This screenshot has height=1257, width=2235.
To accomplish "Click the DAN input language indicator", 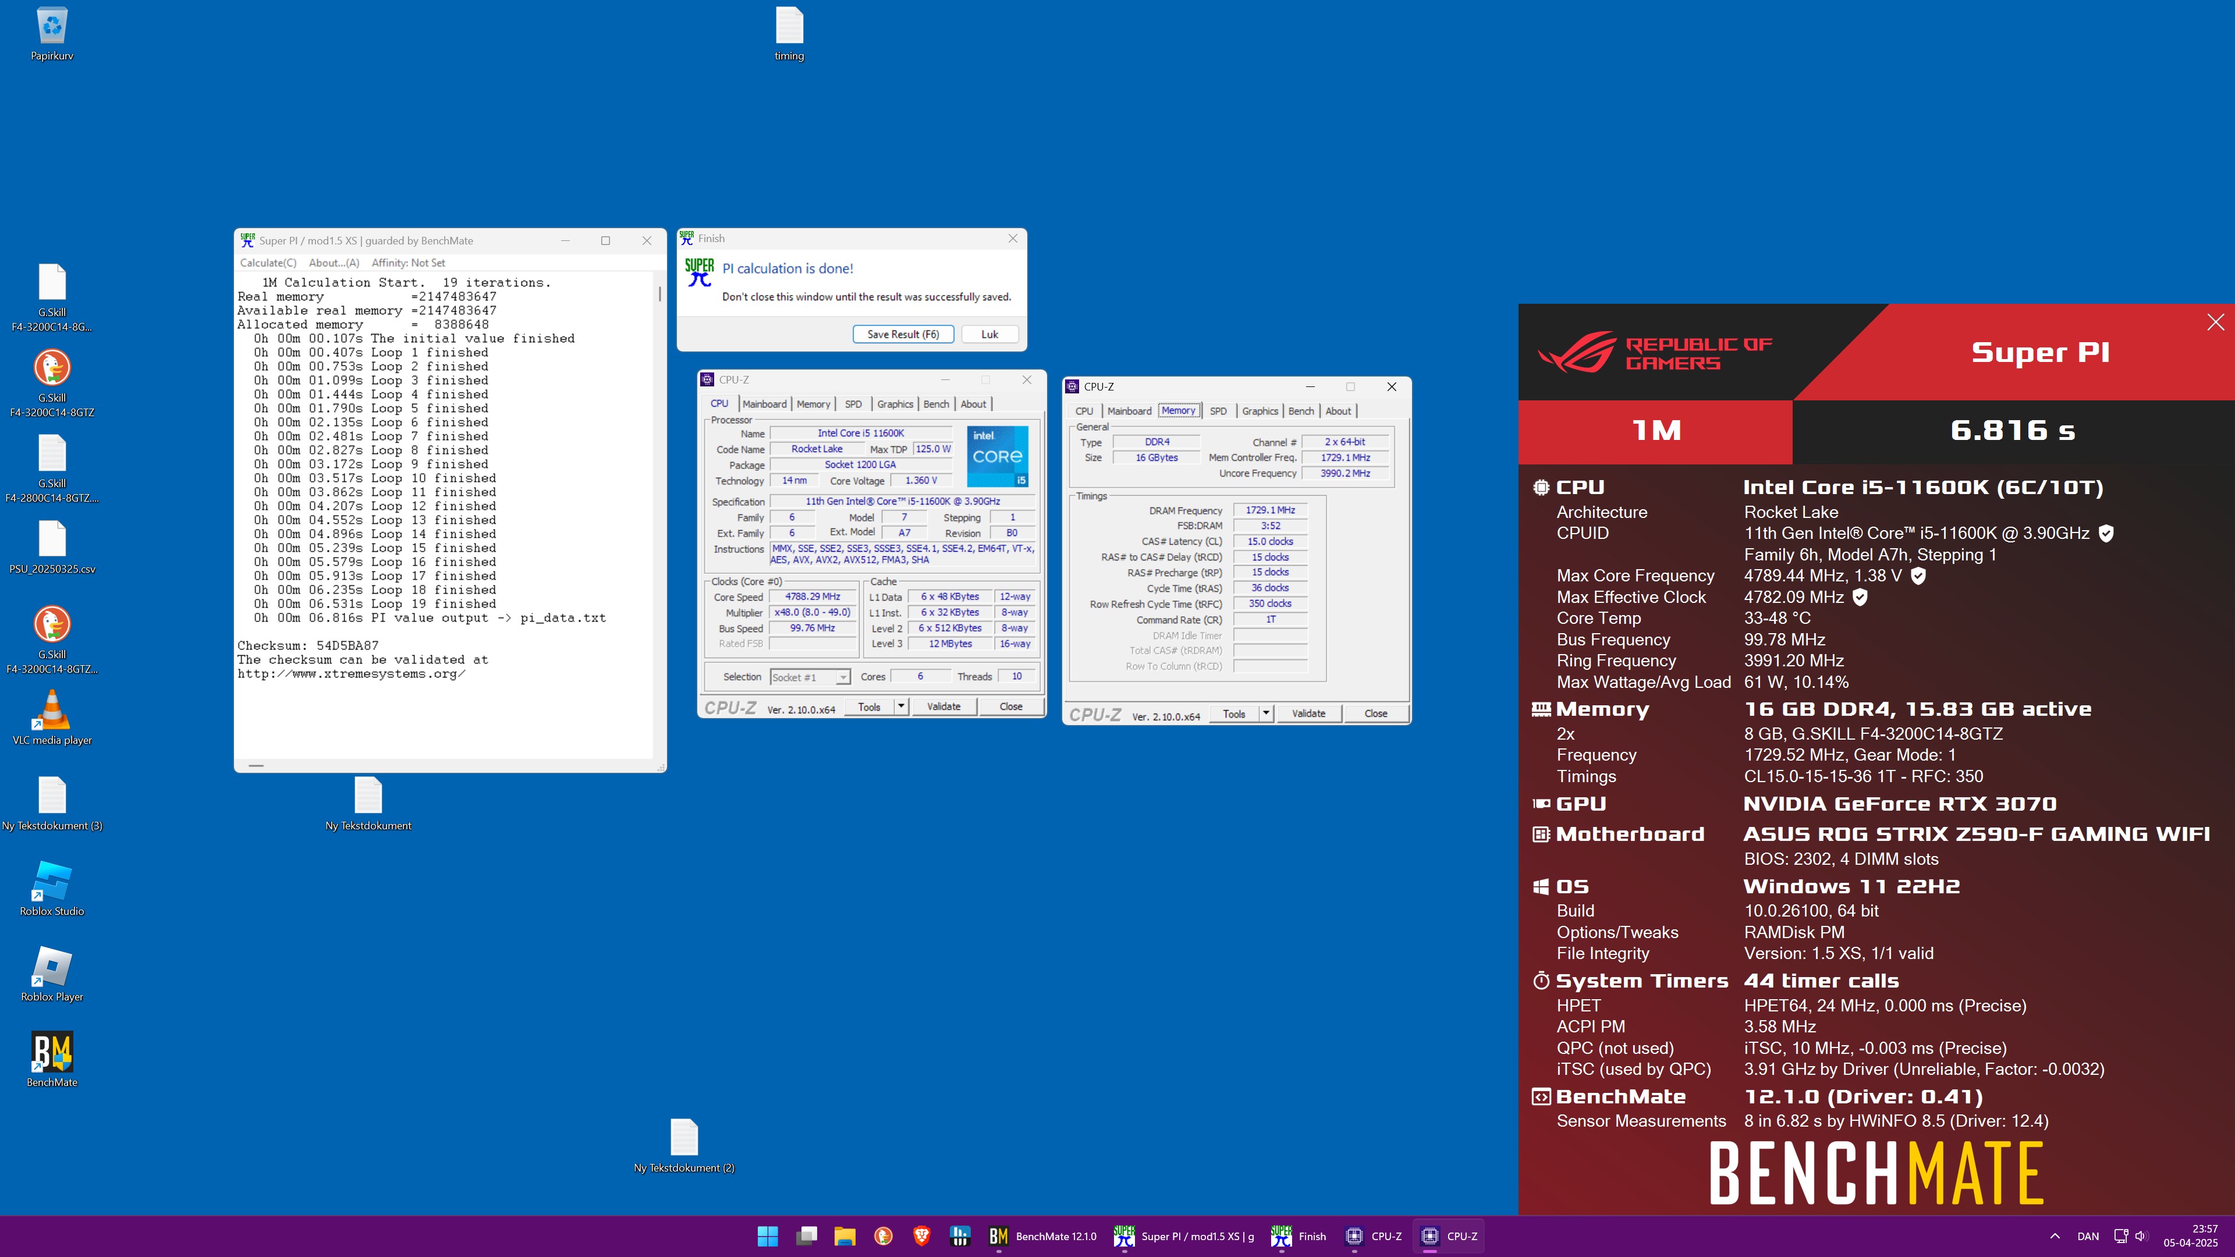I will coord(2088,1236).
